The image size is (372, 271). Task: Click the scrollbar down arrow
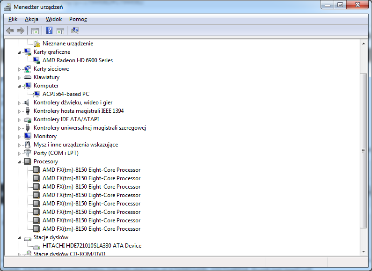coord(363,251)
